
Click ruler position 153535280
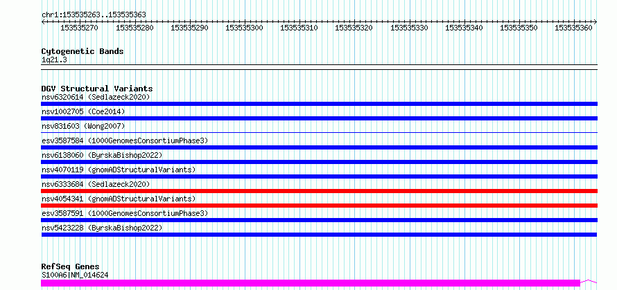coord(134,28)
